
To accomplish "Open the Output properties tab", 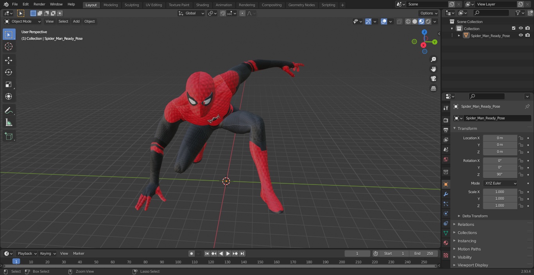I will click(446, 130).
